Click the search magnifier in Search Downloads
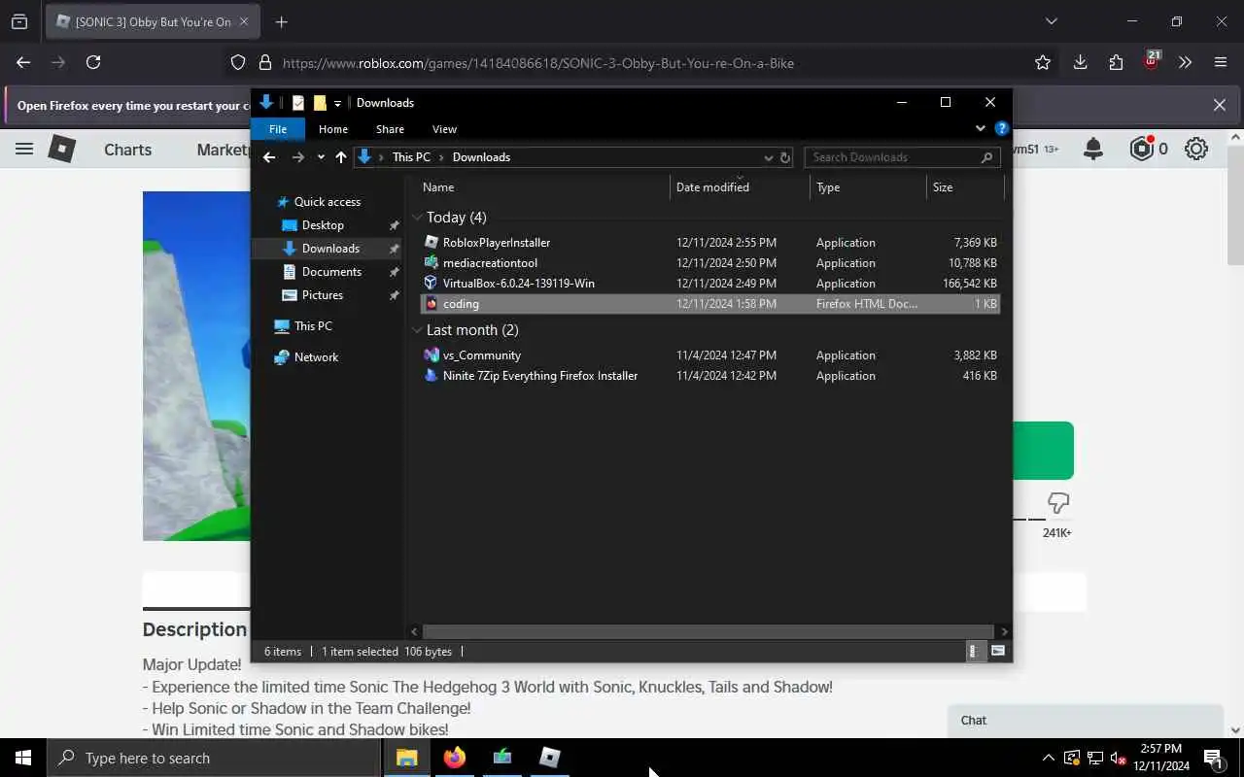The width and height of the screenshot is (1244, 777). click(986, 157)
